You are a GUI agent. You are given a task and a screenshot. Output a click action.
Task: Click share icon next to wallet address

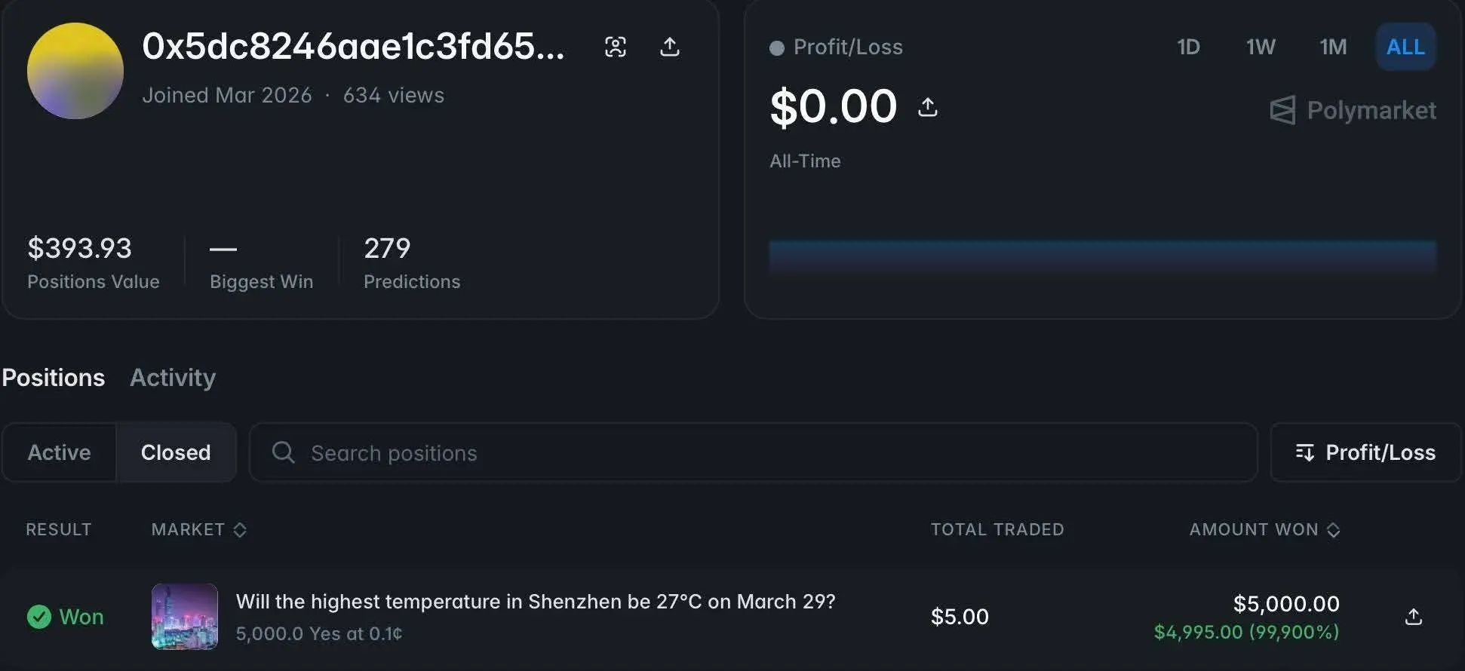pos(669,47)
